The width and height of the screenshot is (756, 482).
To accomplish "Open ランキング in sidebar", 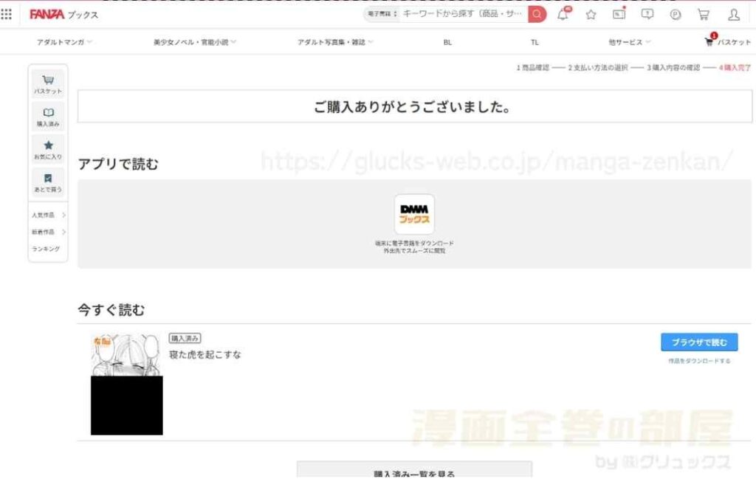I will (46, 249).
